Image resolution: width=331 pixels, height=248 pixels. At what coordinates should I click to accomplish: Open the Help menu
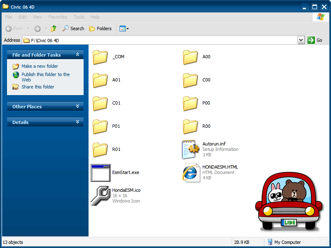point(95,17)
